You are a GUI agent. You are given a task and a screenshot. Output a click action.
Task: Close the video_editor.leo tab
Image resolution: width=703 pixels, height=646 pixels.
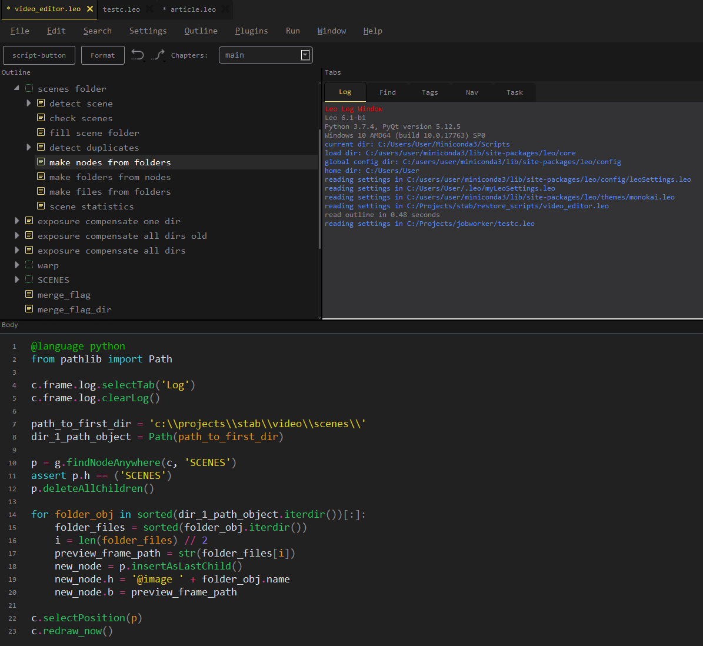point(90,9)
